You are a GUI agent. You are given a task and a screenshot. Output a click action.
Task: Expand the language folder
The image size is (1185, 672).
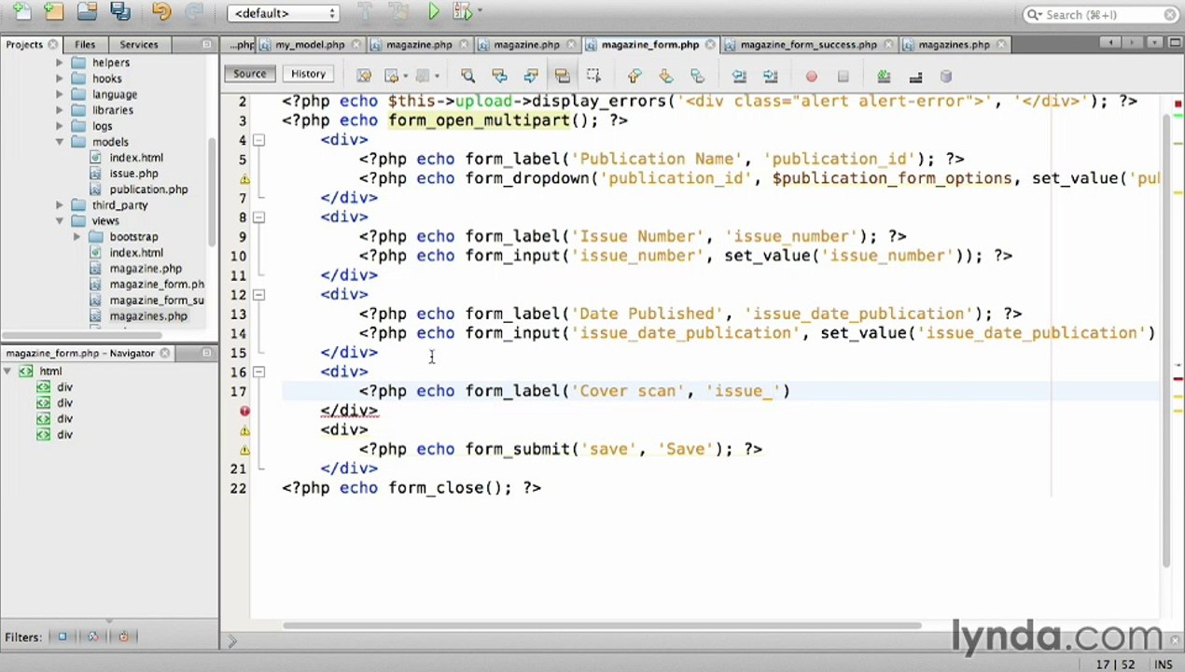tap(60, 94)
